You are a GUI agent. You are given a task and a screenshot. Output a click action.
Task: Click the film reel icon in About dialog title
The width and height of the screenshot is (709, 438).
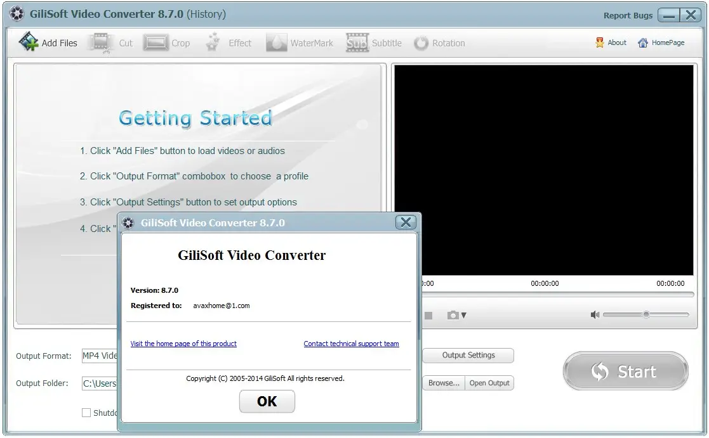pos(128,222)
